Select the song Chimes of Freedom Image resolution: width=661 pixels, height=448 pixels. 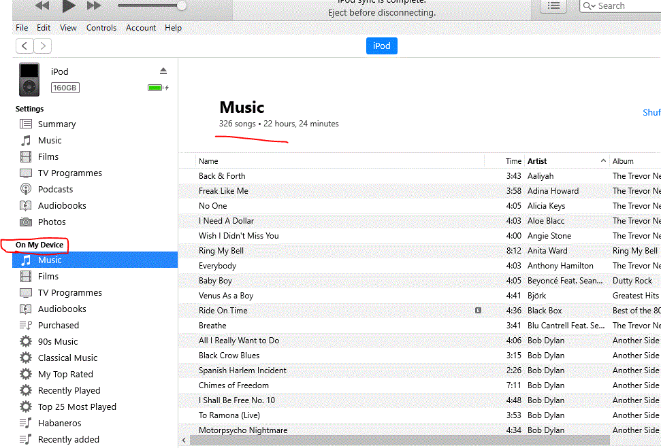pyautogui.click(x=233, y=385)
